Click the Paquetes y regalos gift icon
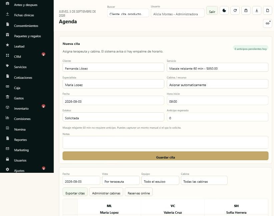 click(7, 35)
